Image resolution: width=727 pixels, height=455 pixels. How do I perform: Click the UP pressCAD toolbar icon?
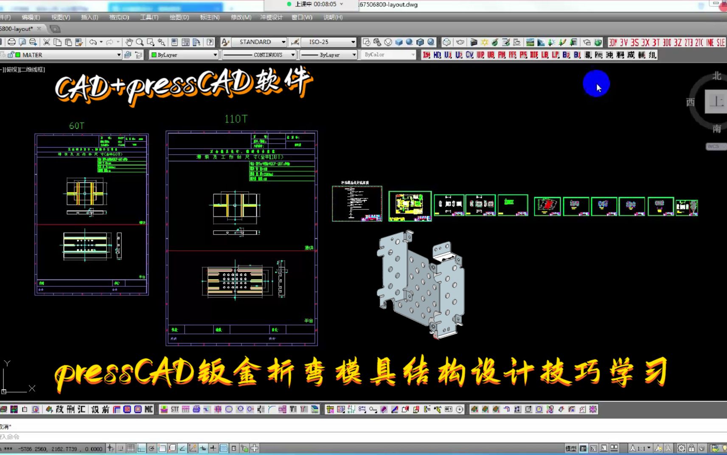(480, 55)
